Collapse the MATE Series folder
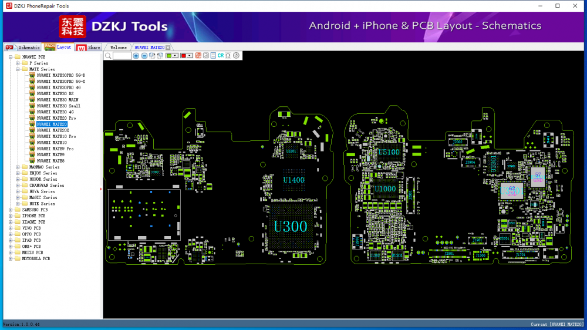The image size is (587, 330). tap(18, 69)
